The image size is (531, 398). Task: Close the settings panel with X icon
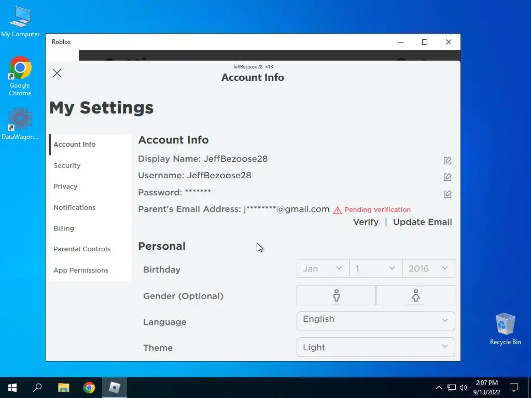(57, 73)
